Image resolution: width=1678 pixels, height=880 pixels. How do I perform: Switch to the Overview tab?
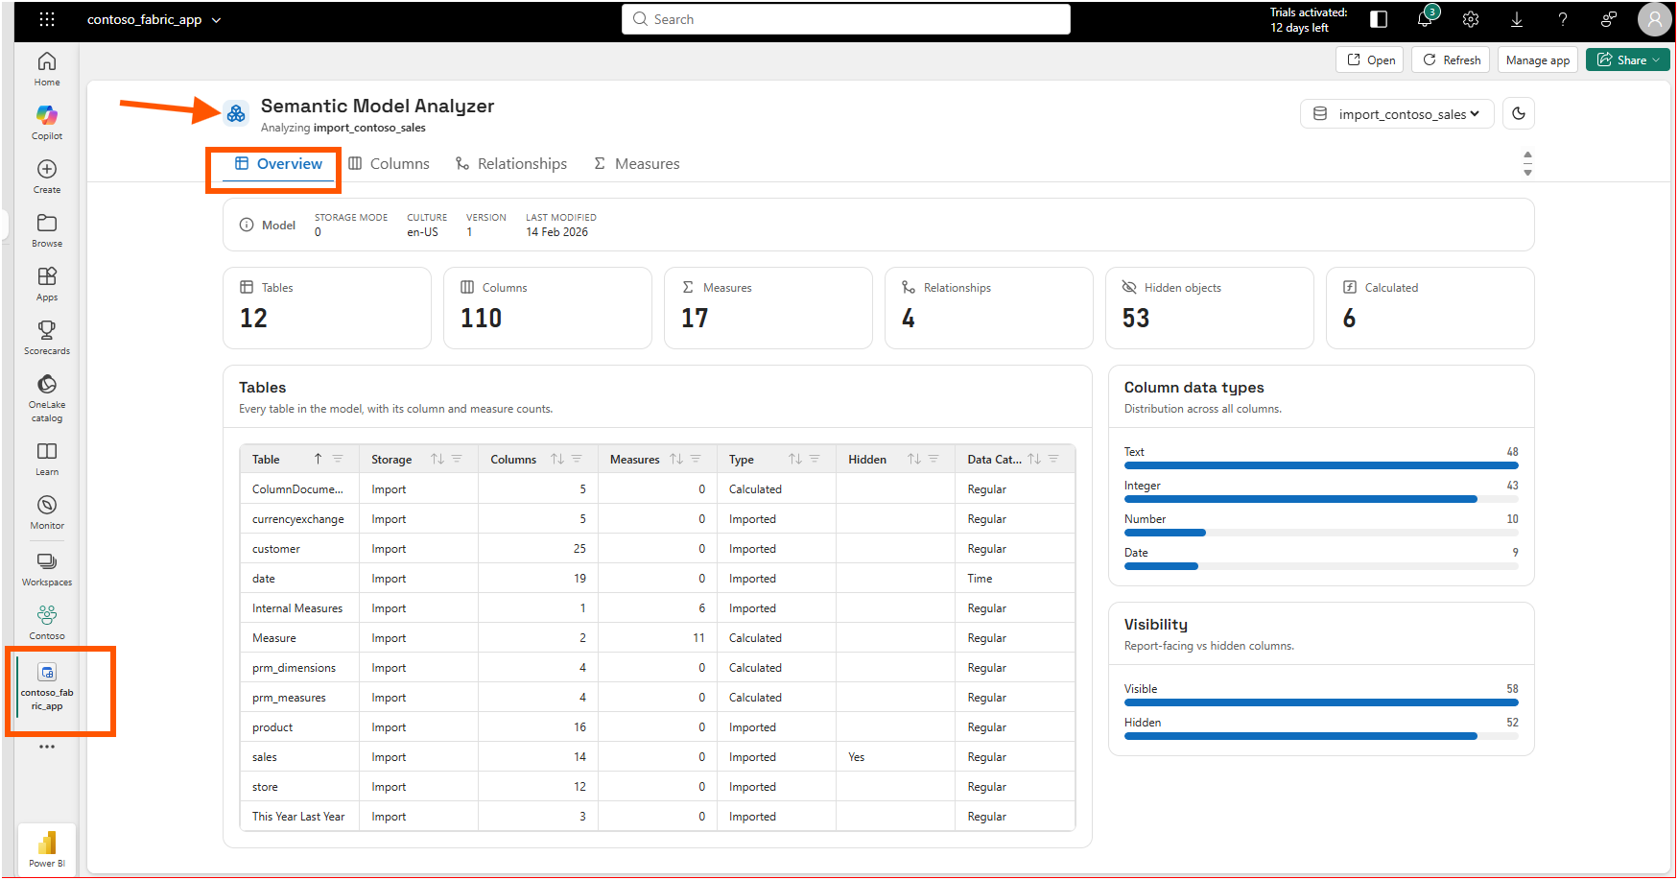(x=278, y=164)
